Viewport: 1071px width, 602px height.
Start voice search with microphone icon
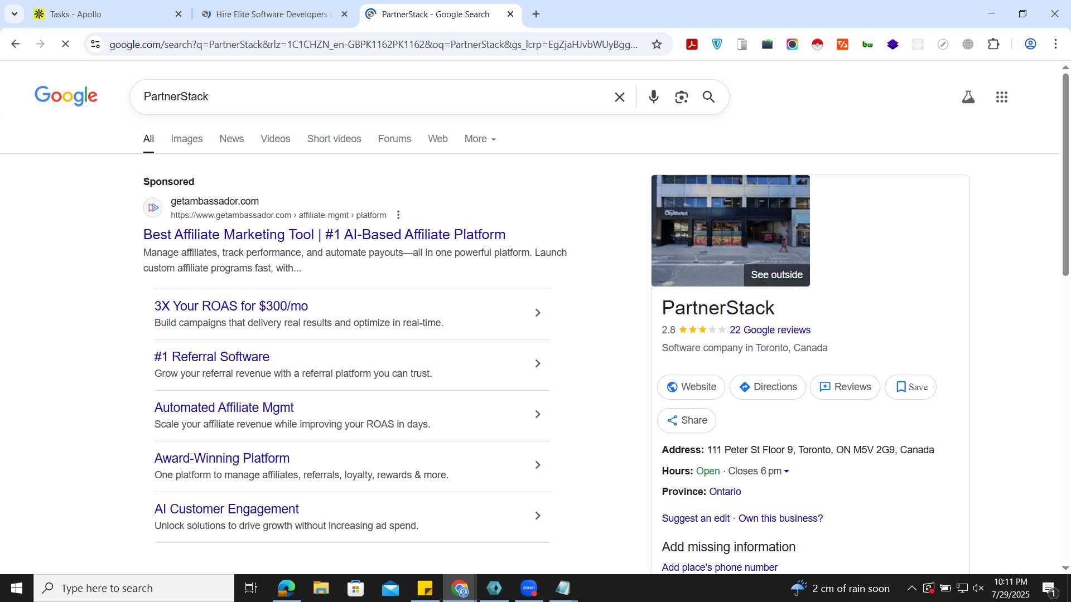(654, 97)
